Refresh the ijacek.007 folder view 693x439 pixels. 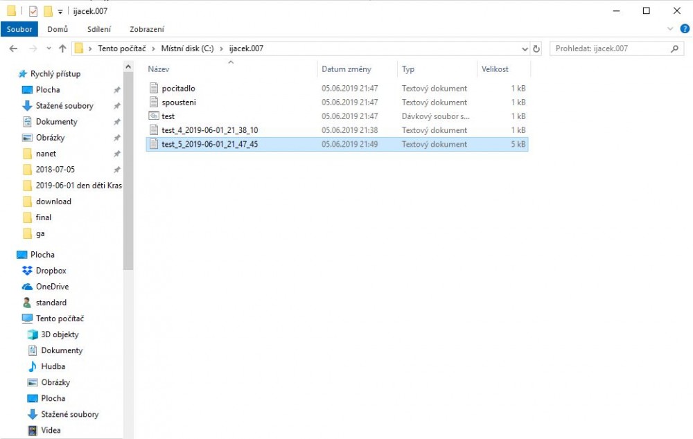pos(536,49)
